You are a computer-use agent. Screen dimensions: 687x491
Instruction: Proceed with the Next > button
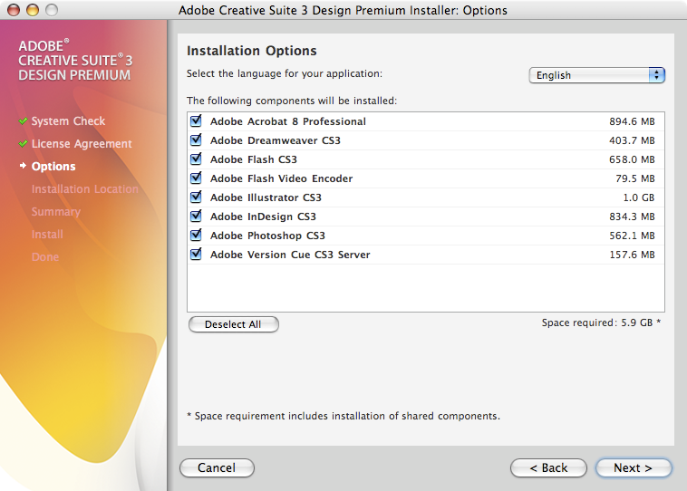pyautogui.click(x=634, y=467)
